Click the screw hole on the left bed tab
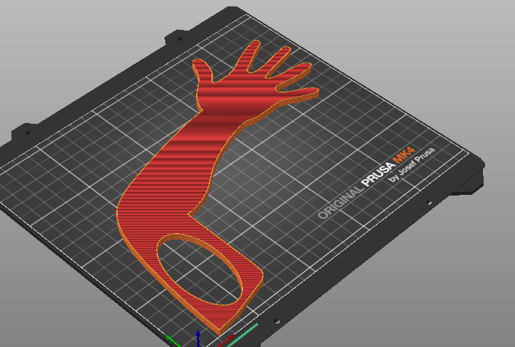The image size is (515, 347). coord(28,132)
